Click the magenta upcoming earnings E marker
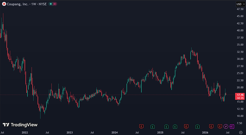This screenshot has width=246, height=135. point(232,126)
